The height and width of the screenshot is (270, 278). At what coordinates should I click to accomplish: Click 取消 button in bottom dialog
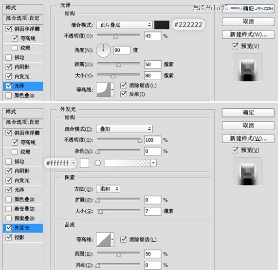pos(248,126)
